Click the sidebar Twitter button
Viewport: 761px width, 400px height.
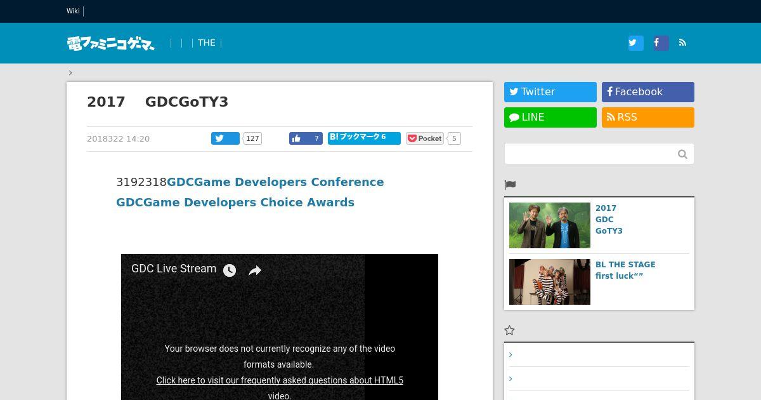pyautogui.click(x=550, y=92)
